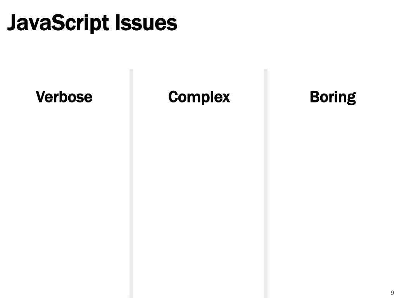The width and height of the screenshot is (397, 298).
Task: Click the gray divider between Verbose and Complex
Action: point(131,184)
